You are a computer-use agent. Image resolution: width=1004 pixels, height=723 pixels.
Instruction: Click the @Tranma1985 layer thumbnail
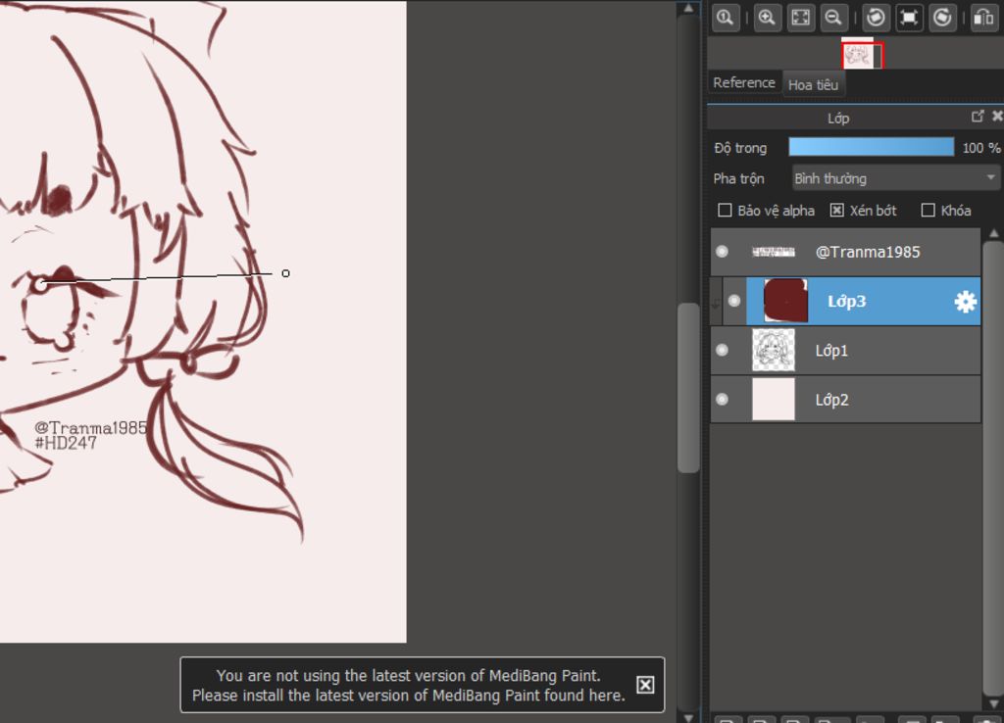[774, 252]
